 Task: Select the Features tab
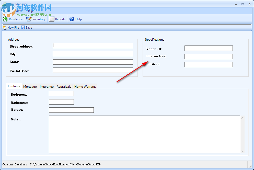(14, 86)
